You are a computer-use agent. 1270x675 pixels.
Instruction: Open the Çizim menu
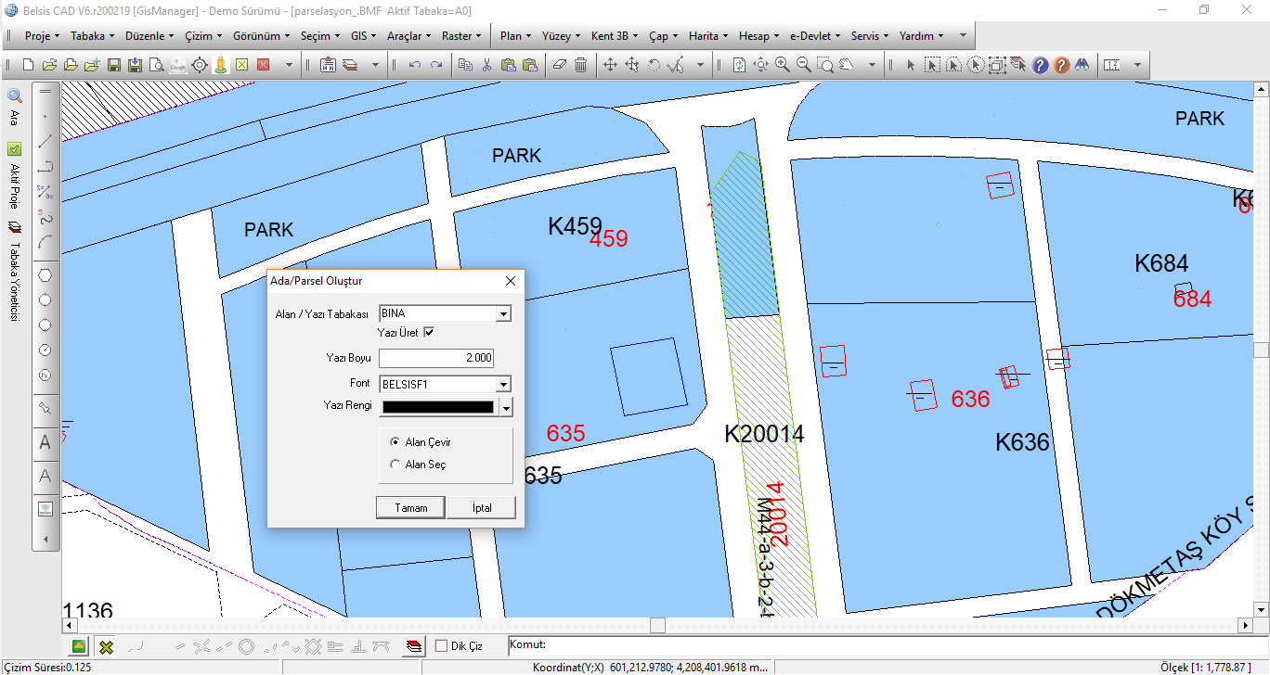coord(202,36)
